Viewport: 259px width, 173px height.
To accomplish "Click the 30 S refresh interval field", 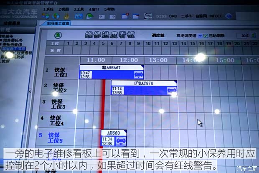I will click(243, 36).
